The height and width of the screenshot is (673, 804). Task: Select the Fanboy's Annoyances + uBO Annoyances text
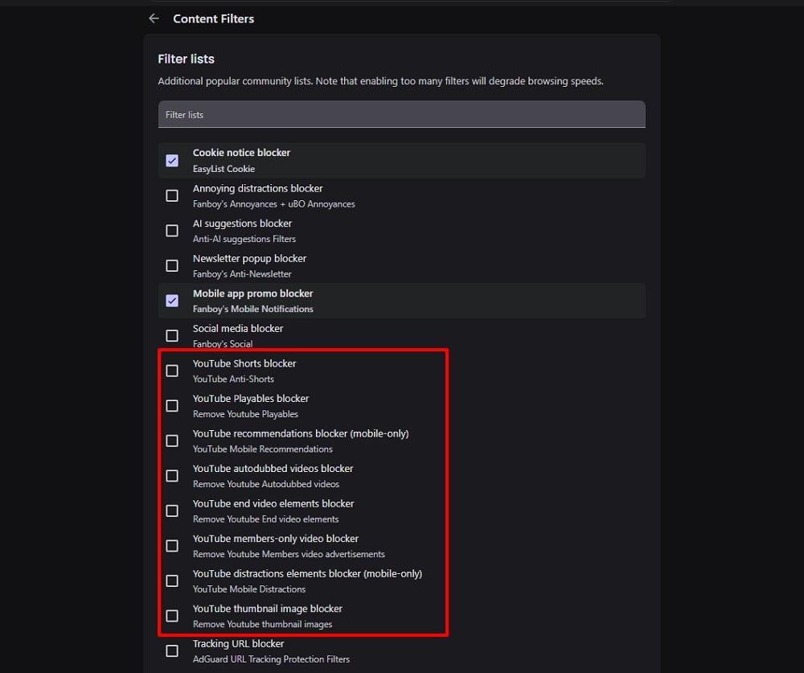tap(273, 204)
